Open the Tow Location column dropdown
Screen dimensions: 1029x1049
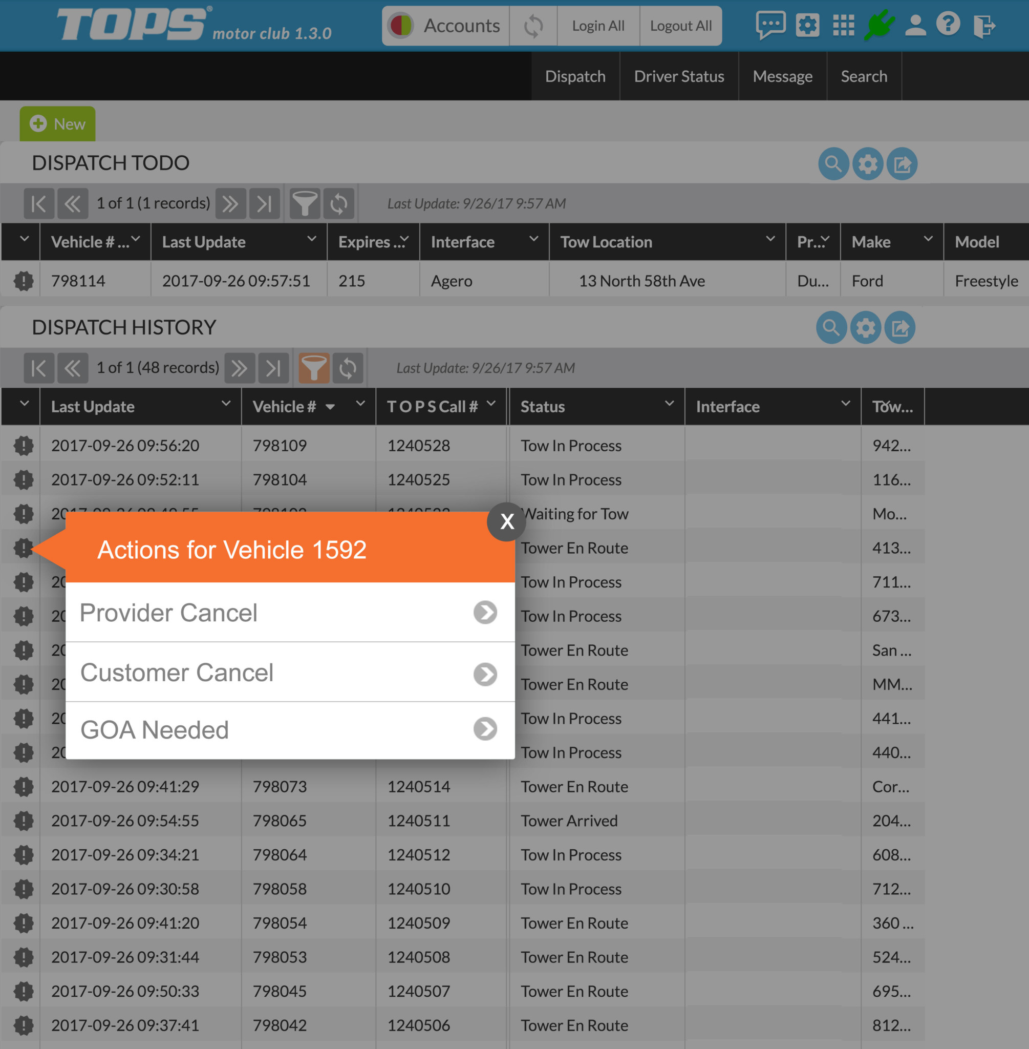[x=770, y=239]
